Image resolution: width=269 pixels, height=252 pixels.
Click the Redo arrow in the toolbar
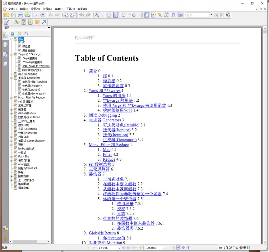[x=88, y=15]
